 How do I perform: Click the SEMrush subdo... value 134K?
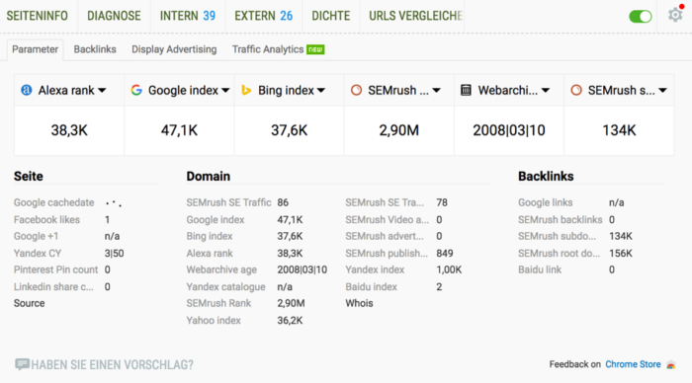point(621,236)
